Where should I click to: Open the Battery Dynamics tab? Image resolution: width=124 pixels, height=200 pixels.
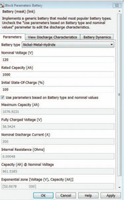point(97,37)
